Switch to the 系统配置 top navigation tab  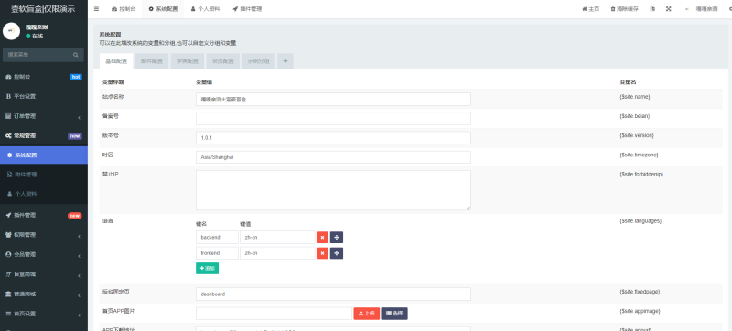pos(163,9)
